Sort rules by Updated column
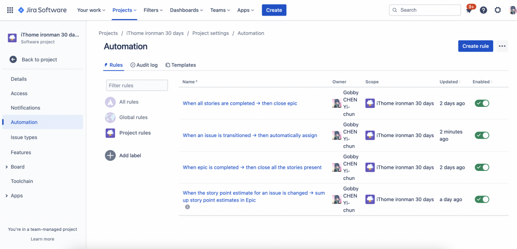 tap(450, 82)
